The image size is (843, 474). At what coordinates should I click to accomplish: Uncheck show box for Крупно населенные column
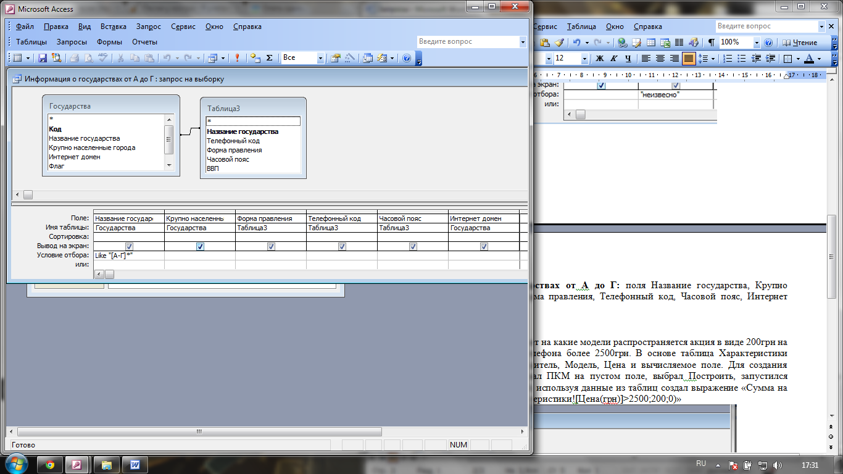pyautogui.click(x=200, y=246)
